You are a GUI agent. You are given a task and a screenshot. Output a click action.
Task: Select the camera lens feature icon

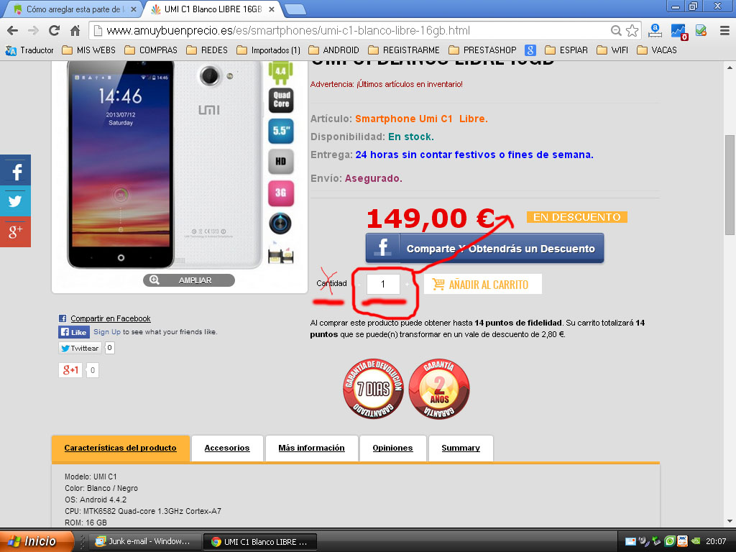tap(280, 224)
